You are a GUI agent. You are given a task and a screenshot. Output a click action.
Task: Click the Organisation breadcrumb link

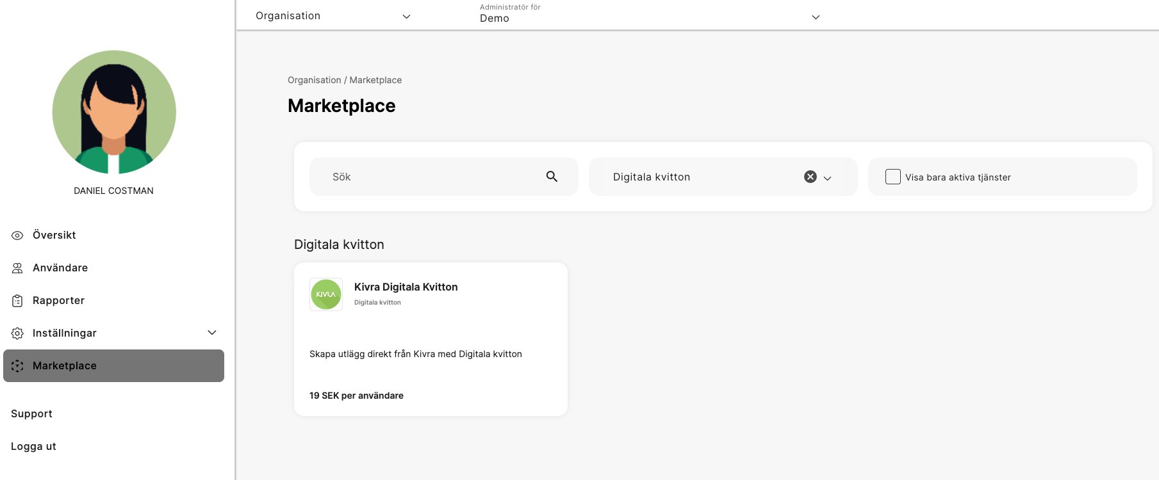coord(314,80)
